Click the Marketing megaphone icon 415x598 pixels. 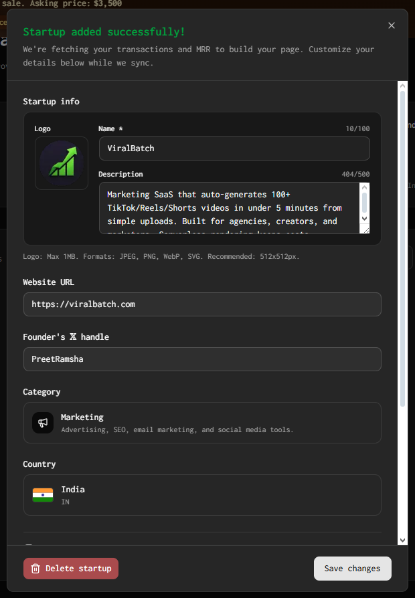(43, 423)
